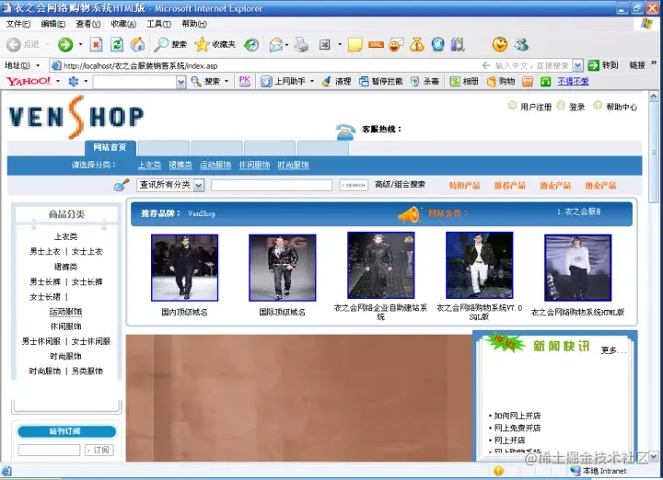The width and height of the screenshot is (663, 480).
Task: Click the 订阅 subscribe button
Action: click(99, 450)
